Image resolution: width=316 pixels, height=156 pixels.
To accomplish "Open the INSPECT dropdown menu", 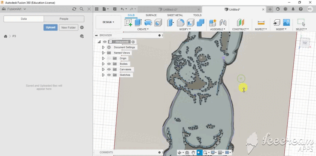I will 261,30.
